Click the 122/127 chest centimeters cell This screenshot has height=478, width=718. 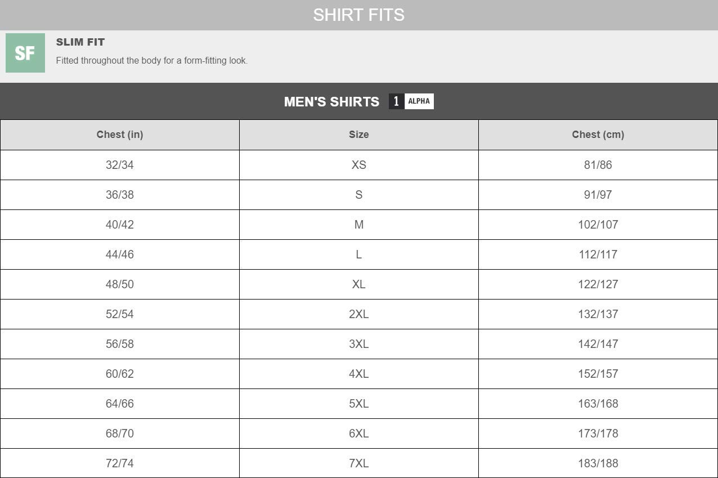pos(598,284)
